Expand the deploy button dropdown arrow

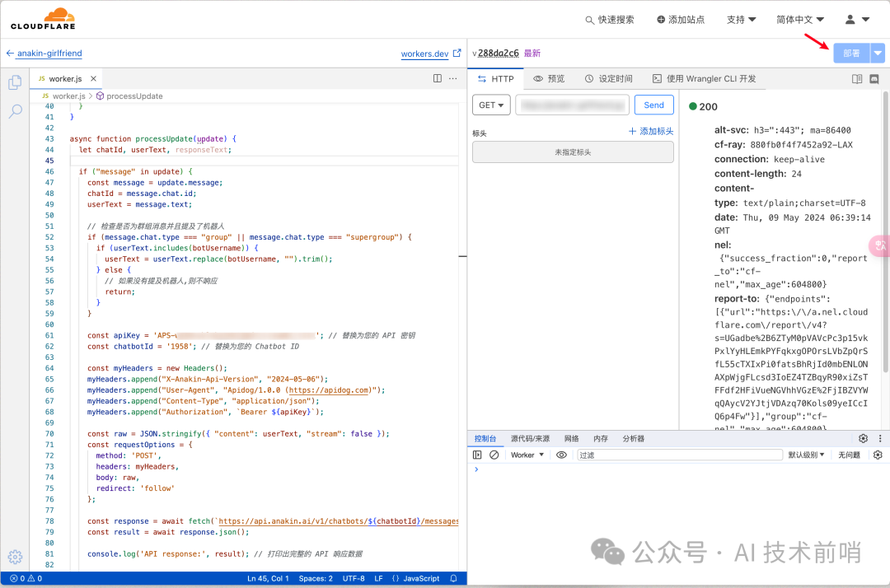coord(878,54)
